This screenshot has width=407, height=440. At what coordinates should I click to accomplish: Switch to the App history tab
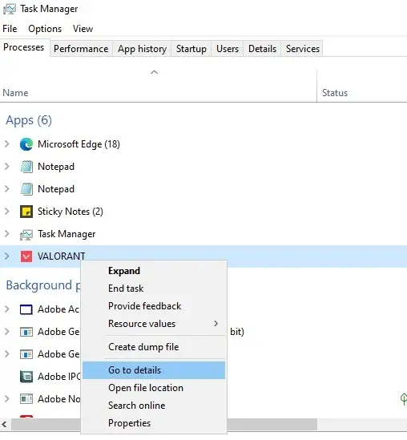coord(143,49)
